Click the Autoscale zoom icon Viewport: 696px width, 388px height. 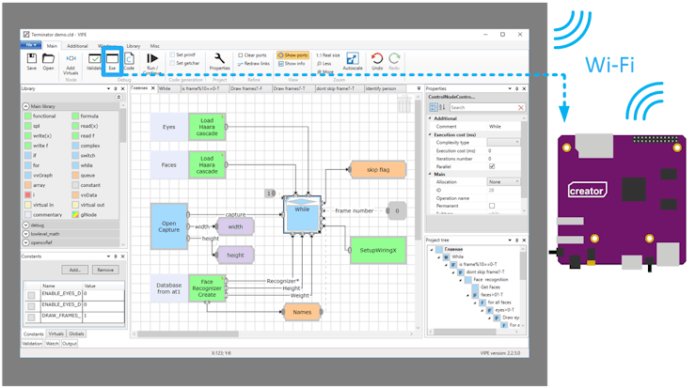(x=353, y=61)
